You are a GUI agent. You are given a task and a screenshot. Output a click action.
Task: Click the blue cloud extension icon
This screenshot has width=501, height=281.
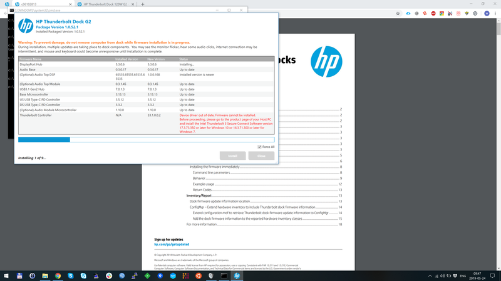[x=408, y=13]
